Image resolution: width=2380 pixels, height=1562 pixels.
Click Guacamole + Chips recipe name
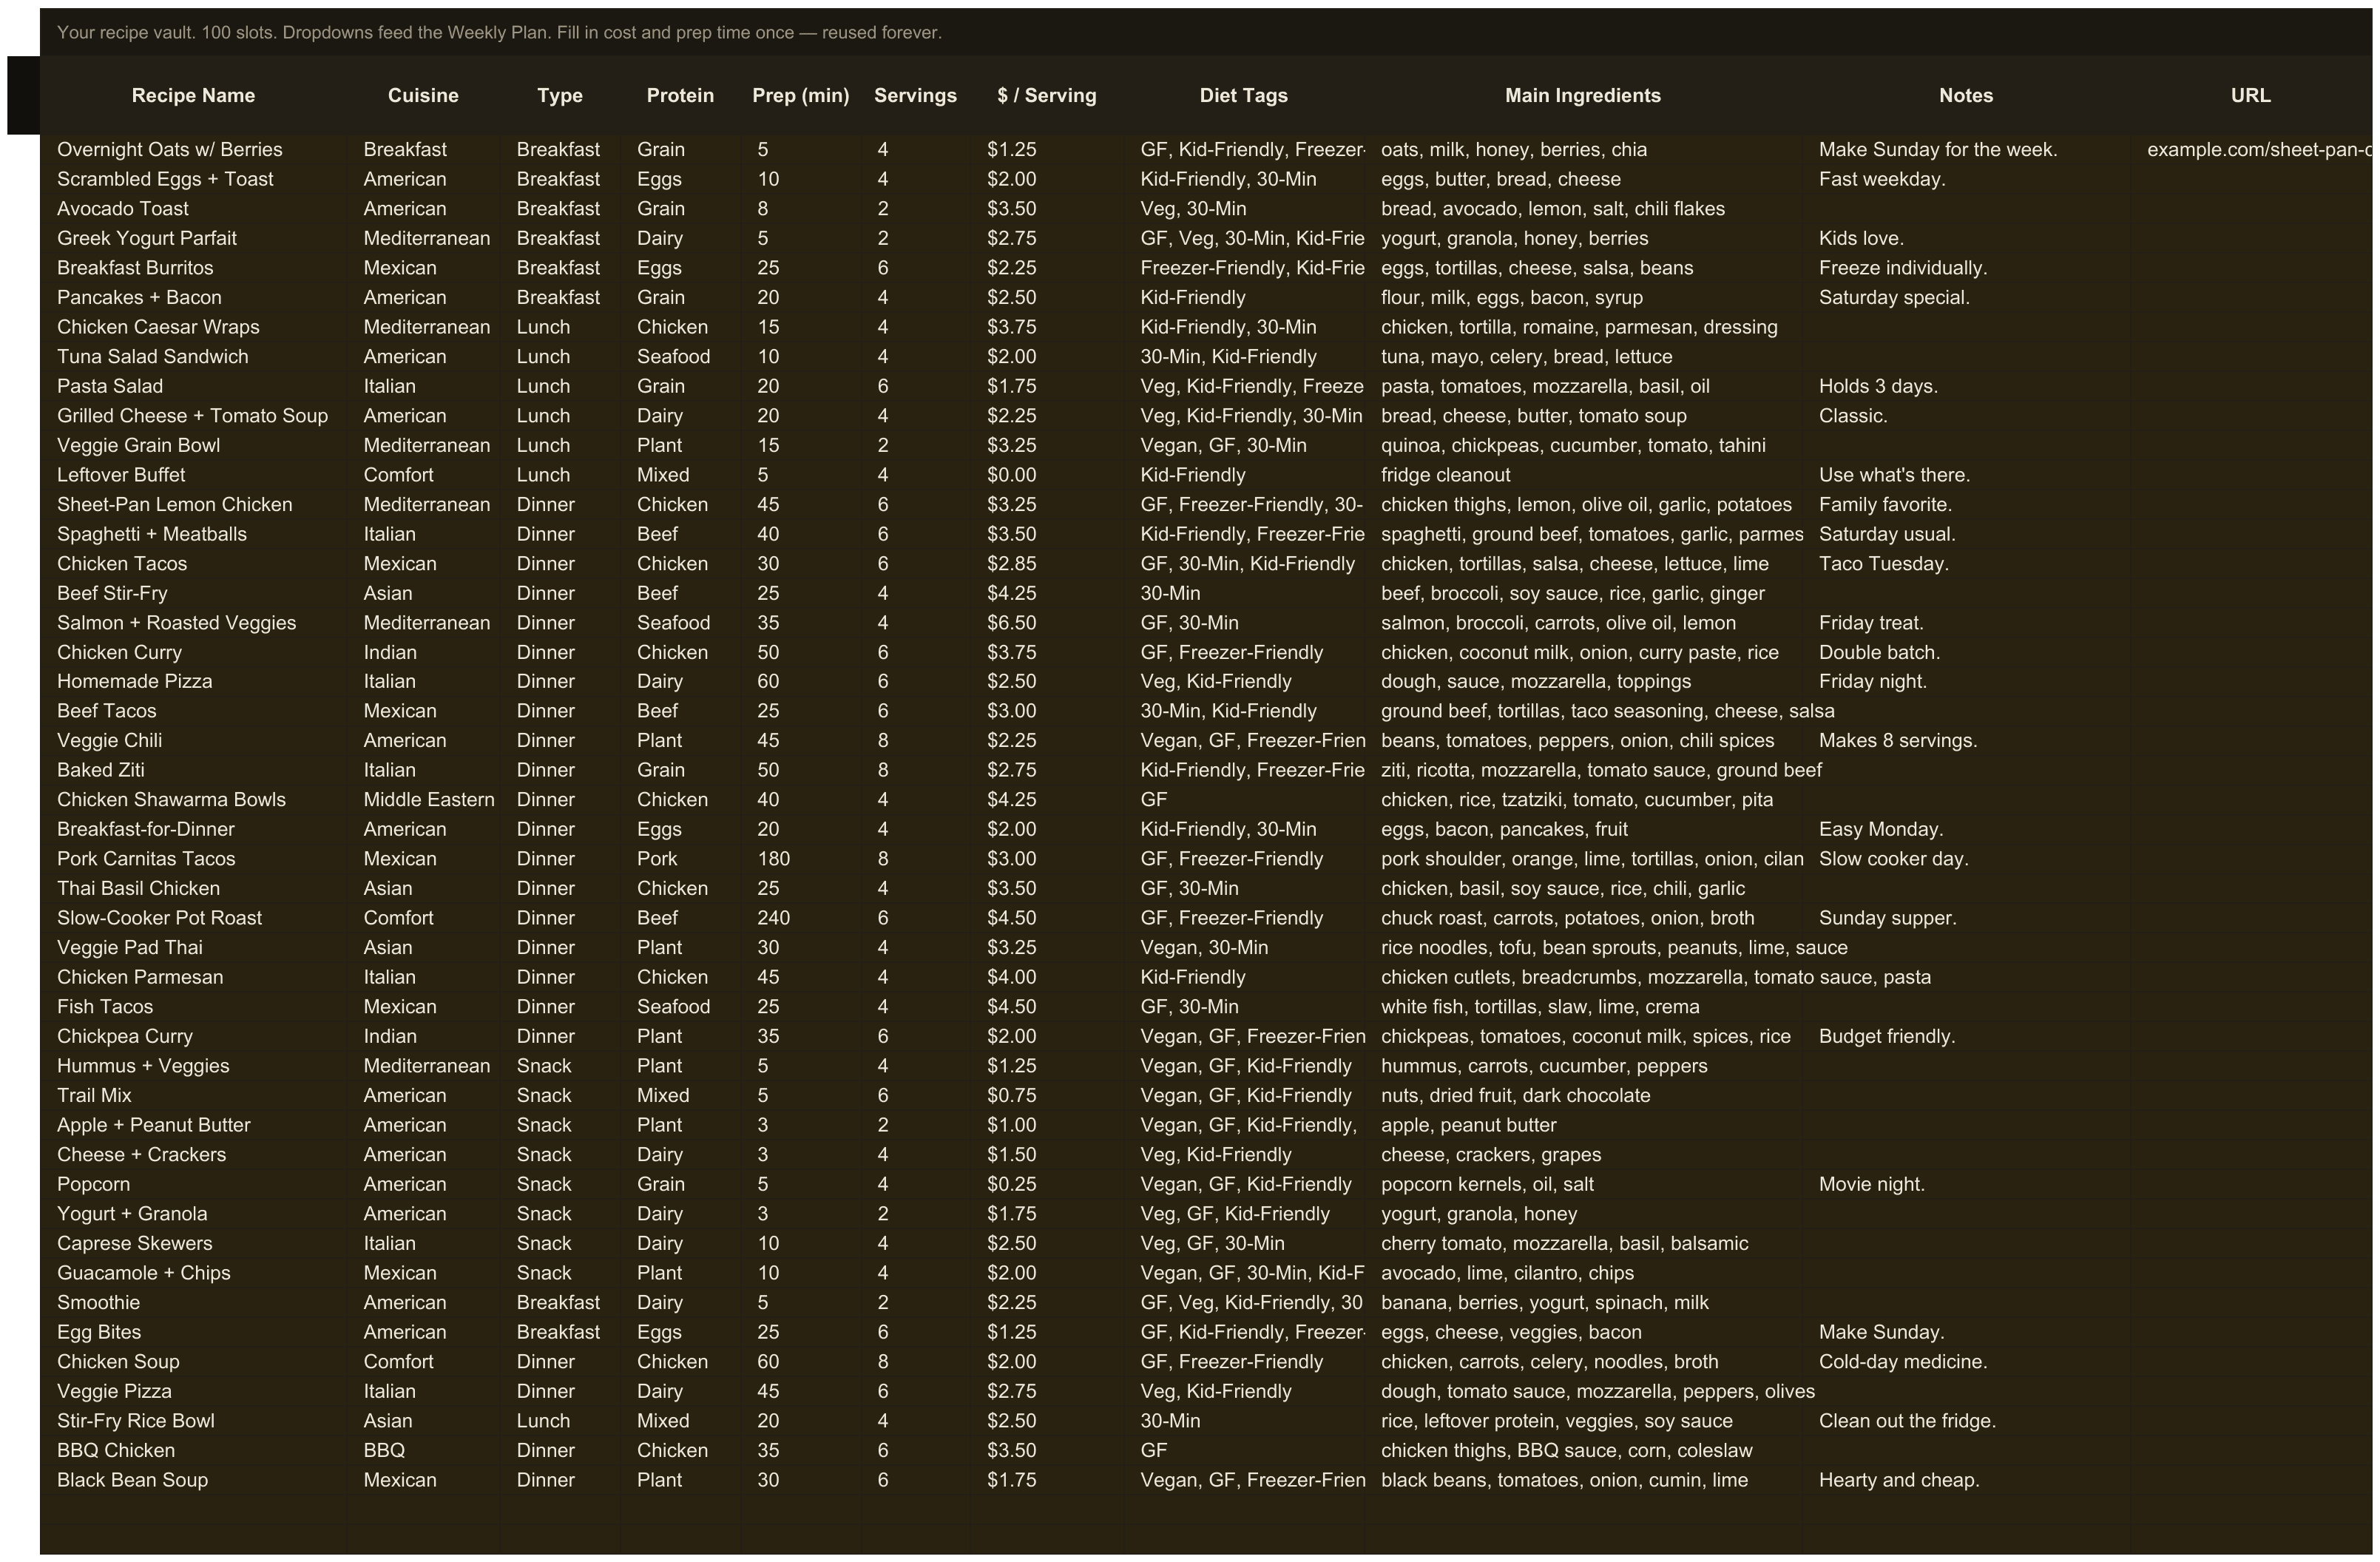pos(193,1273)
